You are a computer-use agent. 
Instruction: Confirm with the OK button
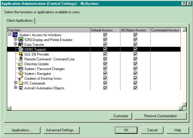[x=126, y=130]
